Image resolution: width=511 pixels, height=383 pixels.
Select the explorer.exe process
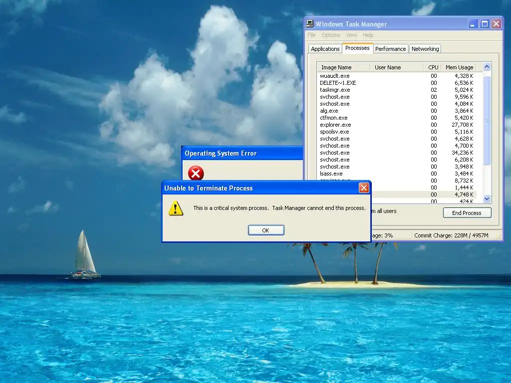point(397,125)
